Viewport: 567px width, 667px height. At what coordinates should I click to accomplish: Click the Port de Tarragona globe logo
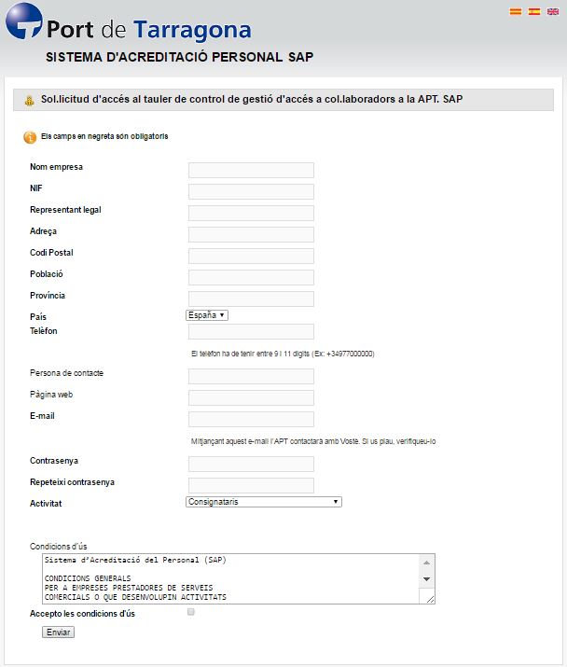pyautogui.click(x=24, y=21)
